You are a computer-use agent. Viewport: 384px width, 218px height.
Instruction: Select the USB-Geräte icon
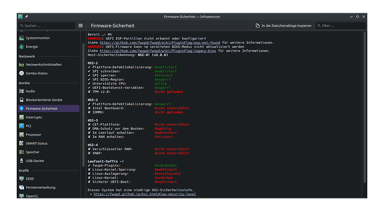[22, 161]
